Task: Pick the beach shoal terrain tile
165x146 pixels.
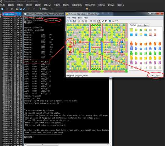Action: (x=141, y=35)
